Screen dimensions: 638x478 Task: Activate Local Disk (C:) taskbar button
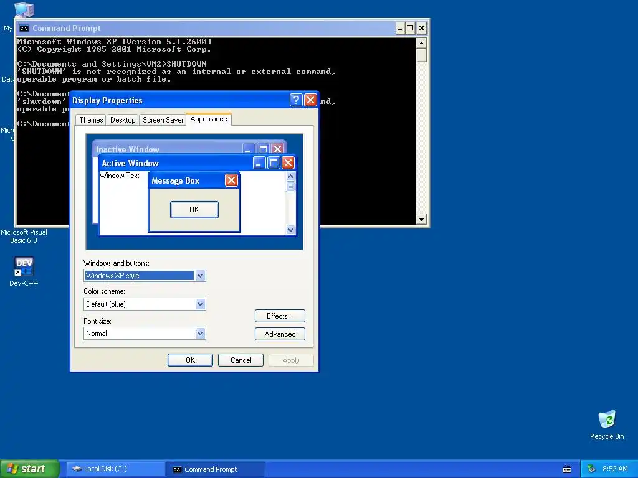115,469
